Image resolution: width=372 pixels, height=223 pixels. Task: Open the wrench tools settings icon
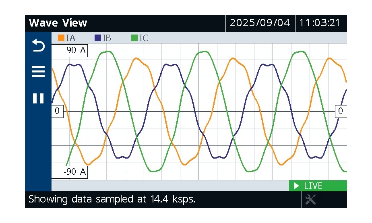pyautogui.click(x=310, y=199)
